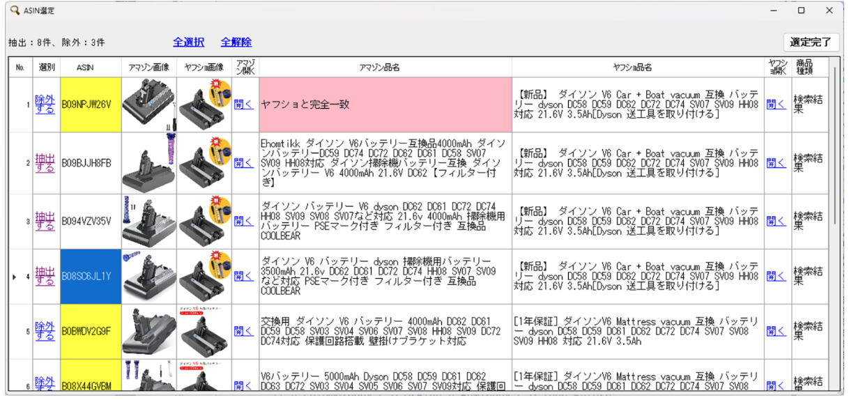Open Yahoo Shopping page link for row 3

click(x=776, y=221)
